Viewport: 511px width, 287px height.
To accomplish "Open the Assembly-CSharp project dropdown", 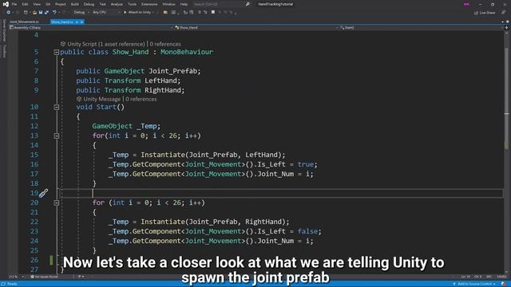I will [90, 28].
